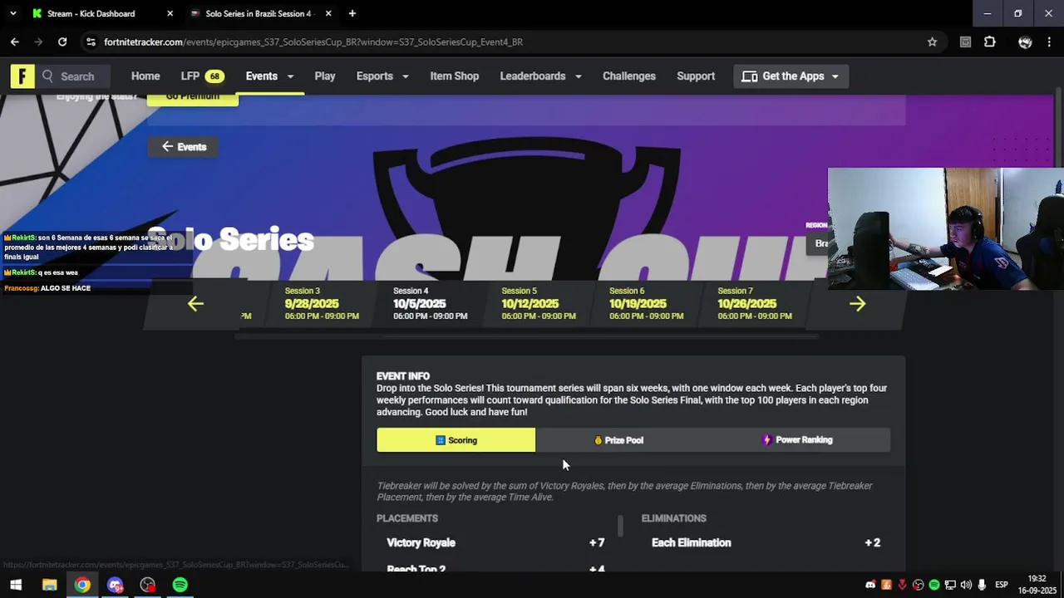This screenshot has height=598, width=1064.
Task: Click the microphone icon in system tray
Action: coord(982,585)
